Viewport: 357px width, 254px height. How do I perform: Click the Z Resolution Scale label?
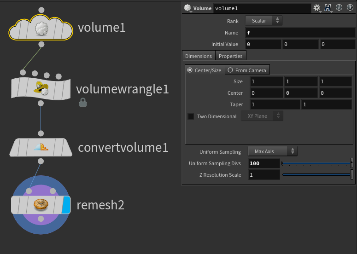(220, 175)
